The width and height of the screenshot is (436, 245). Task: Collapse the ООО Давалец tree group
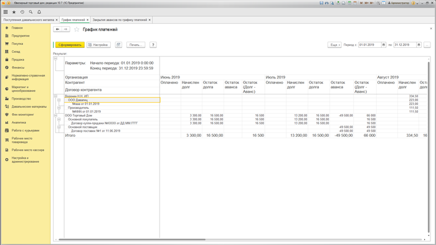59,100
